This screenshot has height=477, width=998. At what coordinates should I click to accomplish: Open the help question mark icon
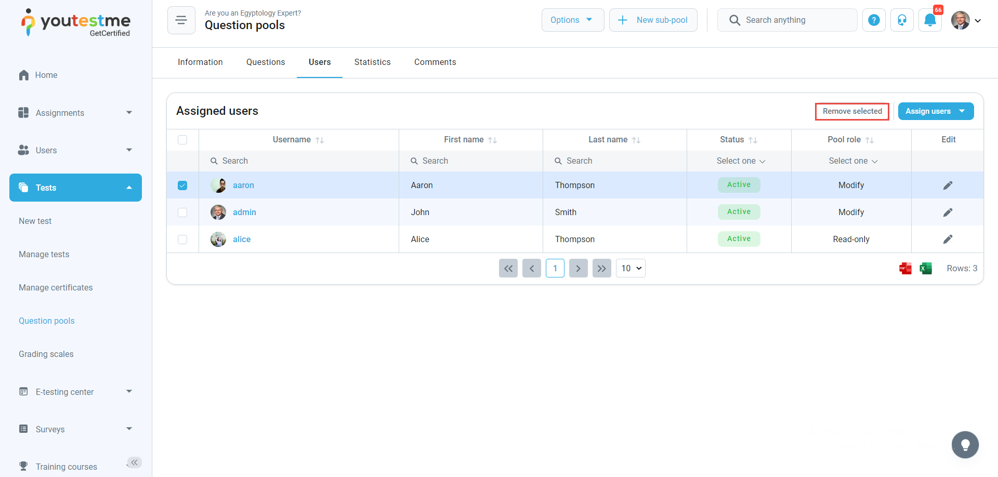[874, 20]
